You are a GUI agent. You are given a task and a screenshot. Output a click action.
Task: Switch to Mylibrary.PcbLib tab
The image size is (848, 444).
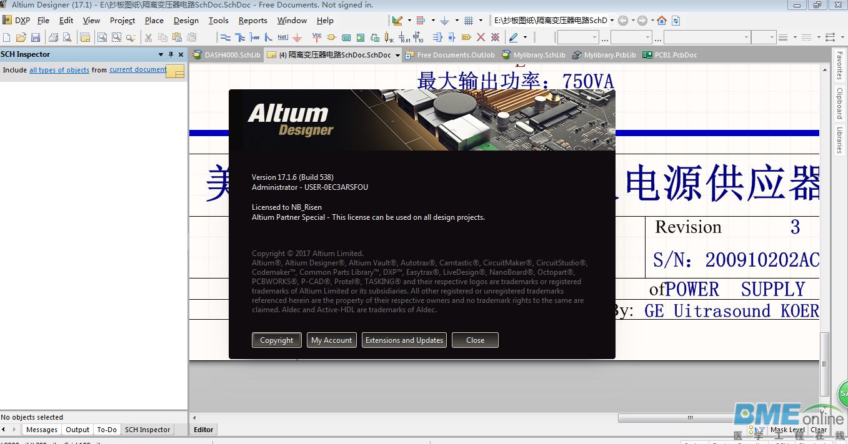tap(603, 55)
